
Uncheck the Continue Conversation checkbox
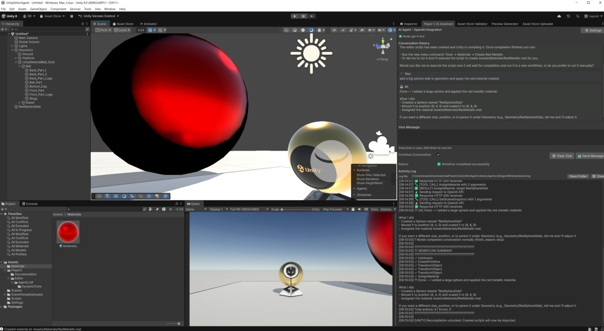point(438,155)
